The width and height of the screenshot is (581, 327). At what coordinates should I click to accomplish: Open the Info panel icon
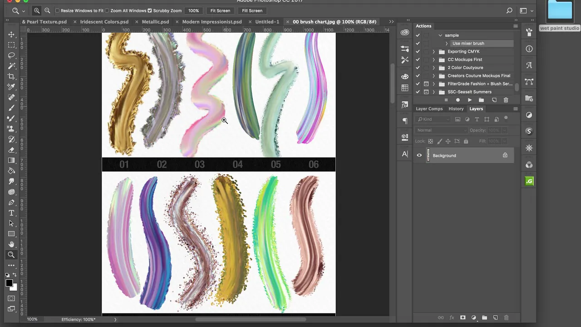click(x=529, y=49)
